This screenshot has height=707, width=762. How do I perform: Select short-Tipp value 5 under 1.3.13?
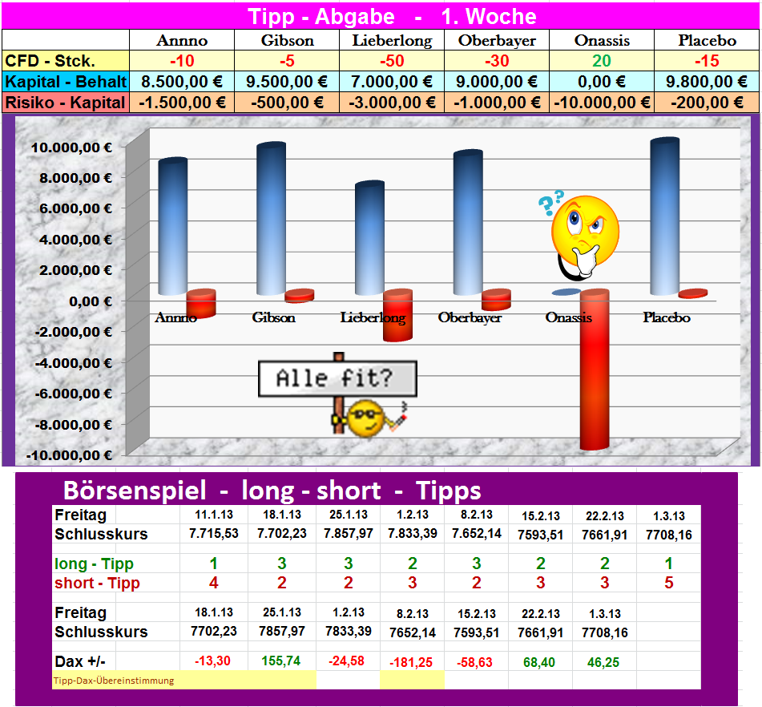[669, 583]
